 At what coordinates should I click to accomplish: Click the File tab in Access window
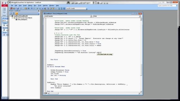[x=4, y=6]
